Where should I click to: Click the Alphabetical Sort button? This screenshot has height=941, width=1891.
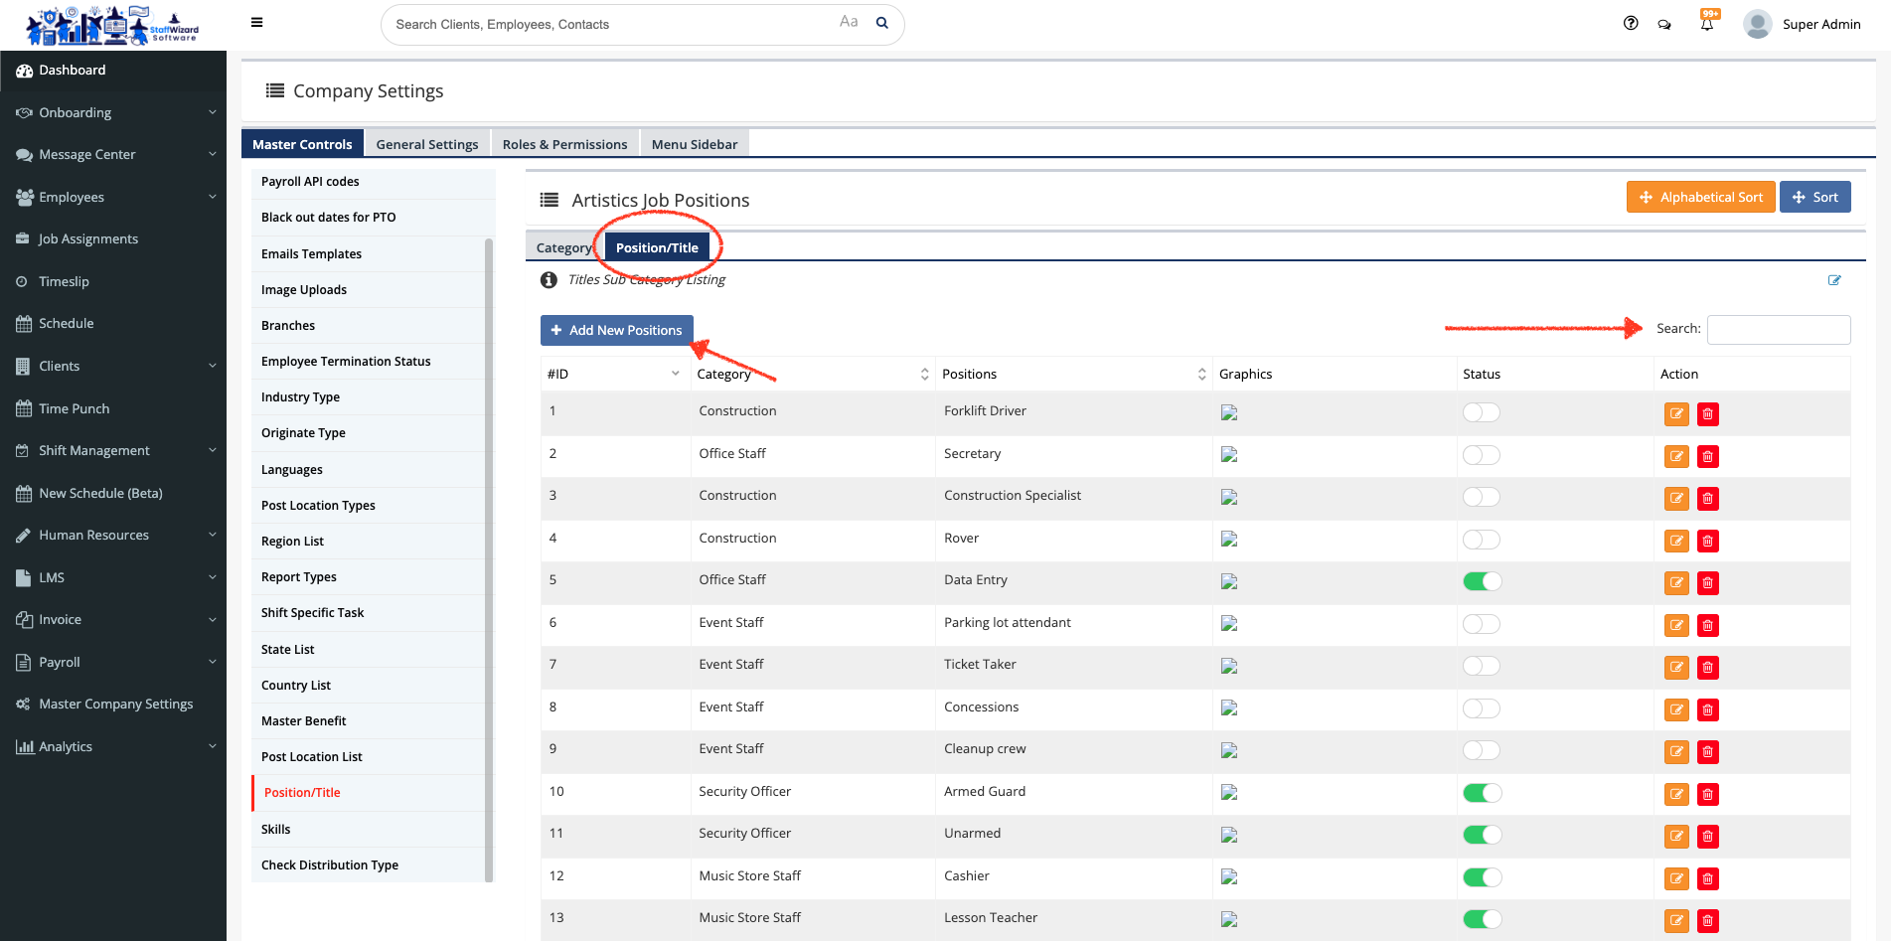click(x=1700, y=197)
